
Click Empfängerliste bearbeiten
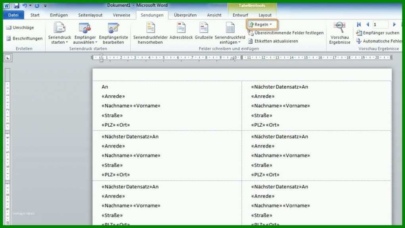pos(114,33)
